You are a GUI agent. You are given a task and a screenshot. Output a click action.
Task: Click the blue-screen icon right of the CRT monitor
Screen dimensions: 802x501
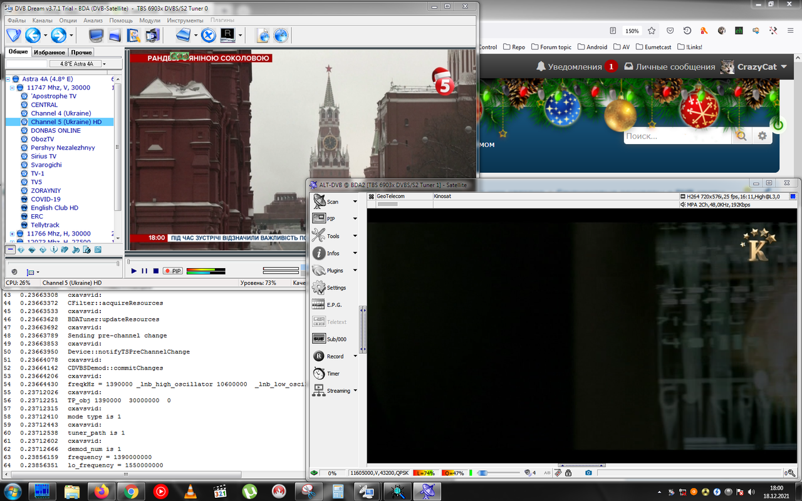(115, 35)
